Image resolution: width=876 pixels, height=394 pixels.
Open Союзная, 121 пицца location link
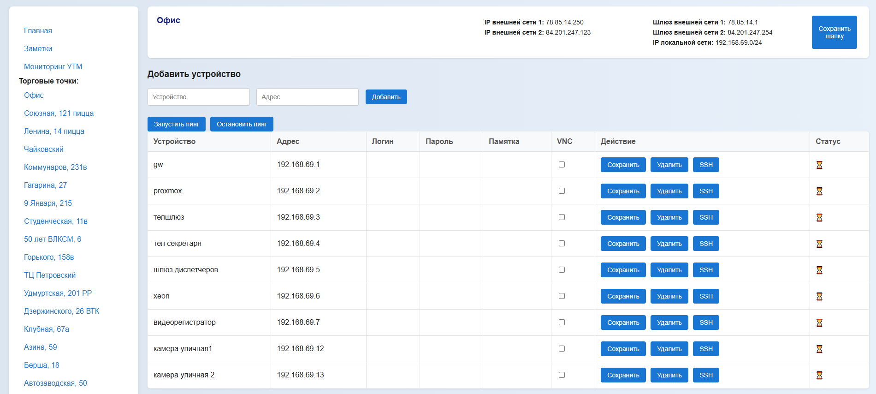(59, 113)
